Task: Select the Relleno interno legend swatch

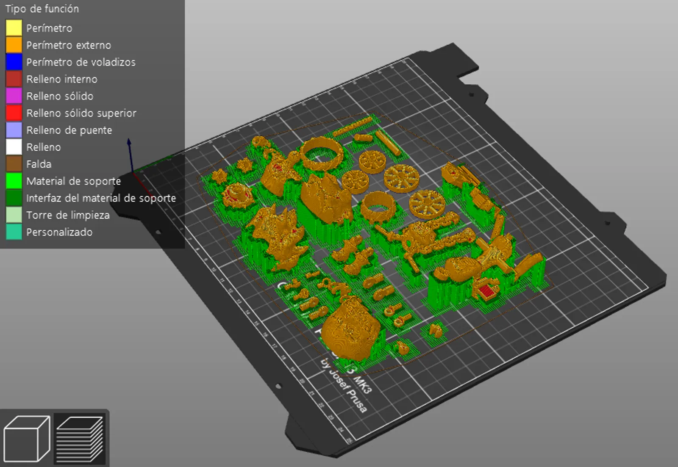Action: tap(14, 79)
